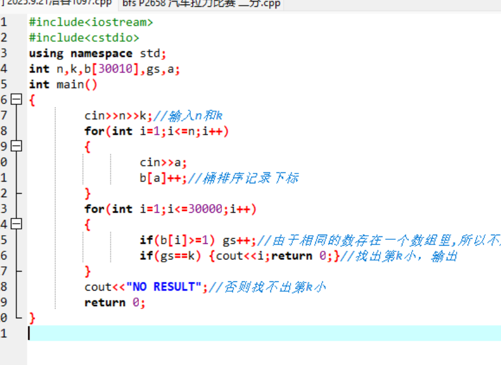Collapse the first for-loop fold box
Viewport: 501px width, 365px height.
16,146
